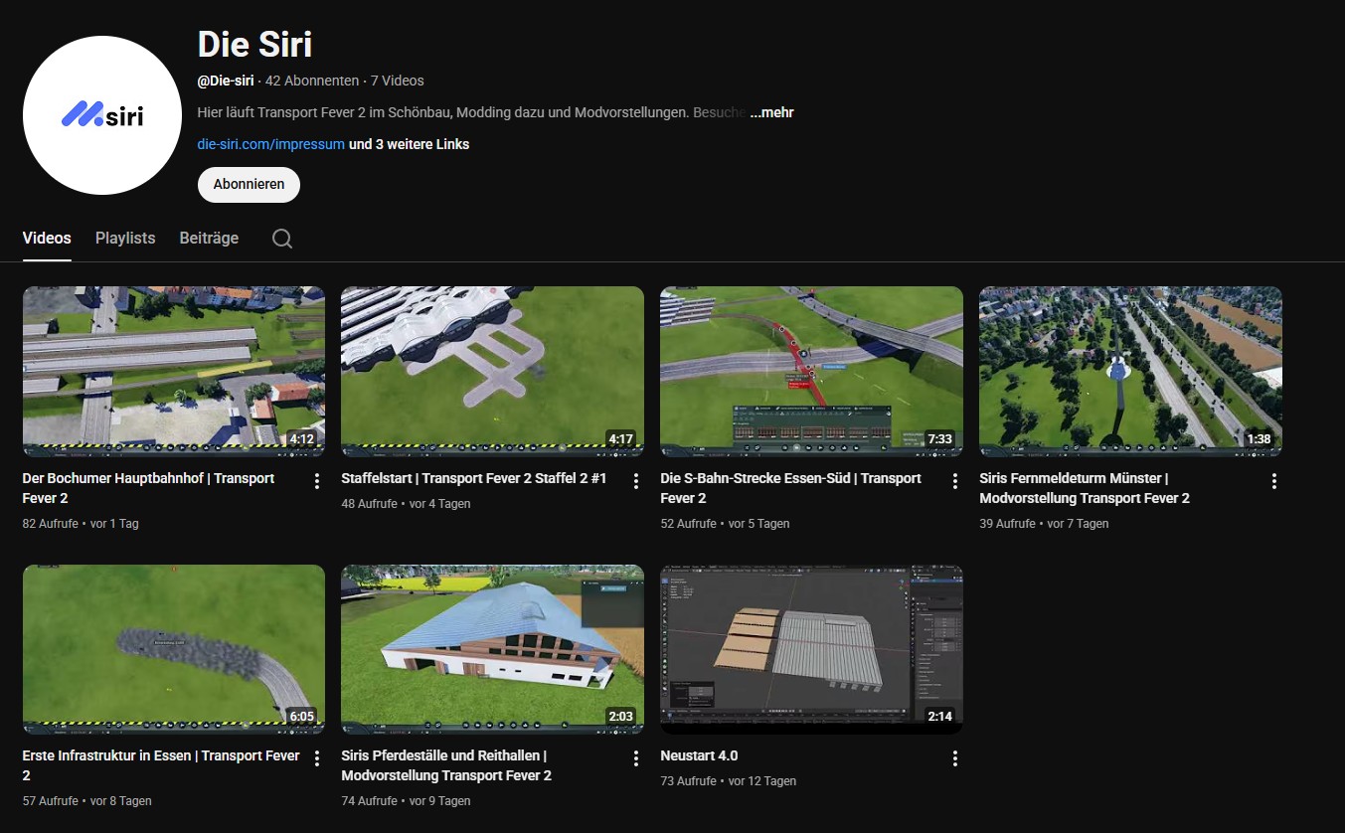Select the Videos tab
The image size is (1345, 833).
click(x=47, y=239)
